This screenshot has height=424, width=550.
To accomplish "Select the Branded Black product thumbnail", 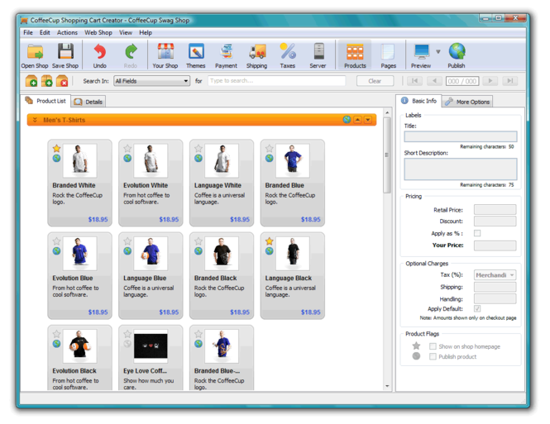I will coord(222,254).
